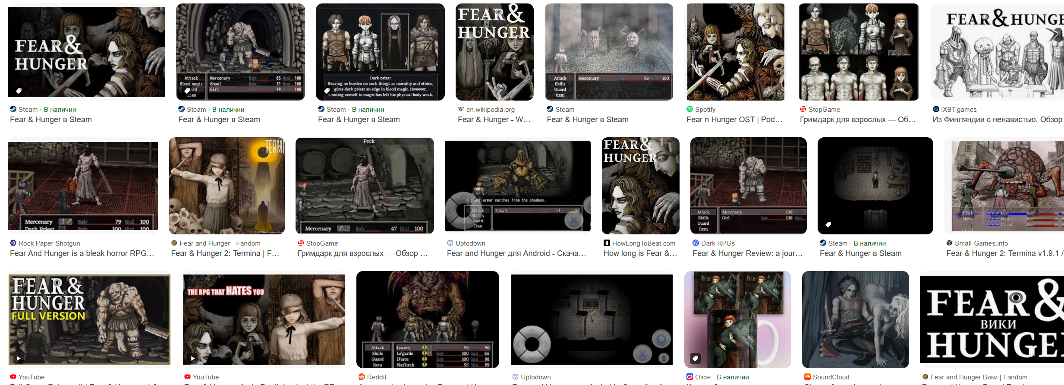Click the SoundCloud favicon
This screenshot has width=1064, height=385.
pyautogui.click(x=807, y=377)
